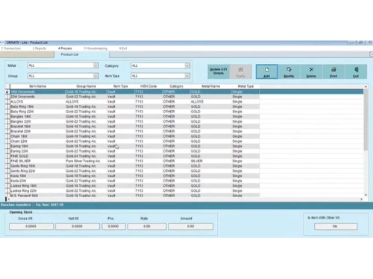Select the Kada 18kt item
This screenshot has width=373, height=279.
[19, 176]
